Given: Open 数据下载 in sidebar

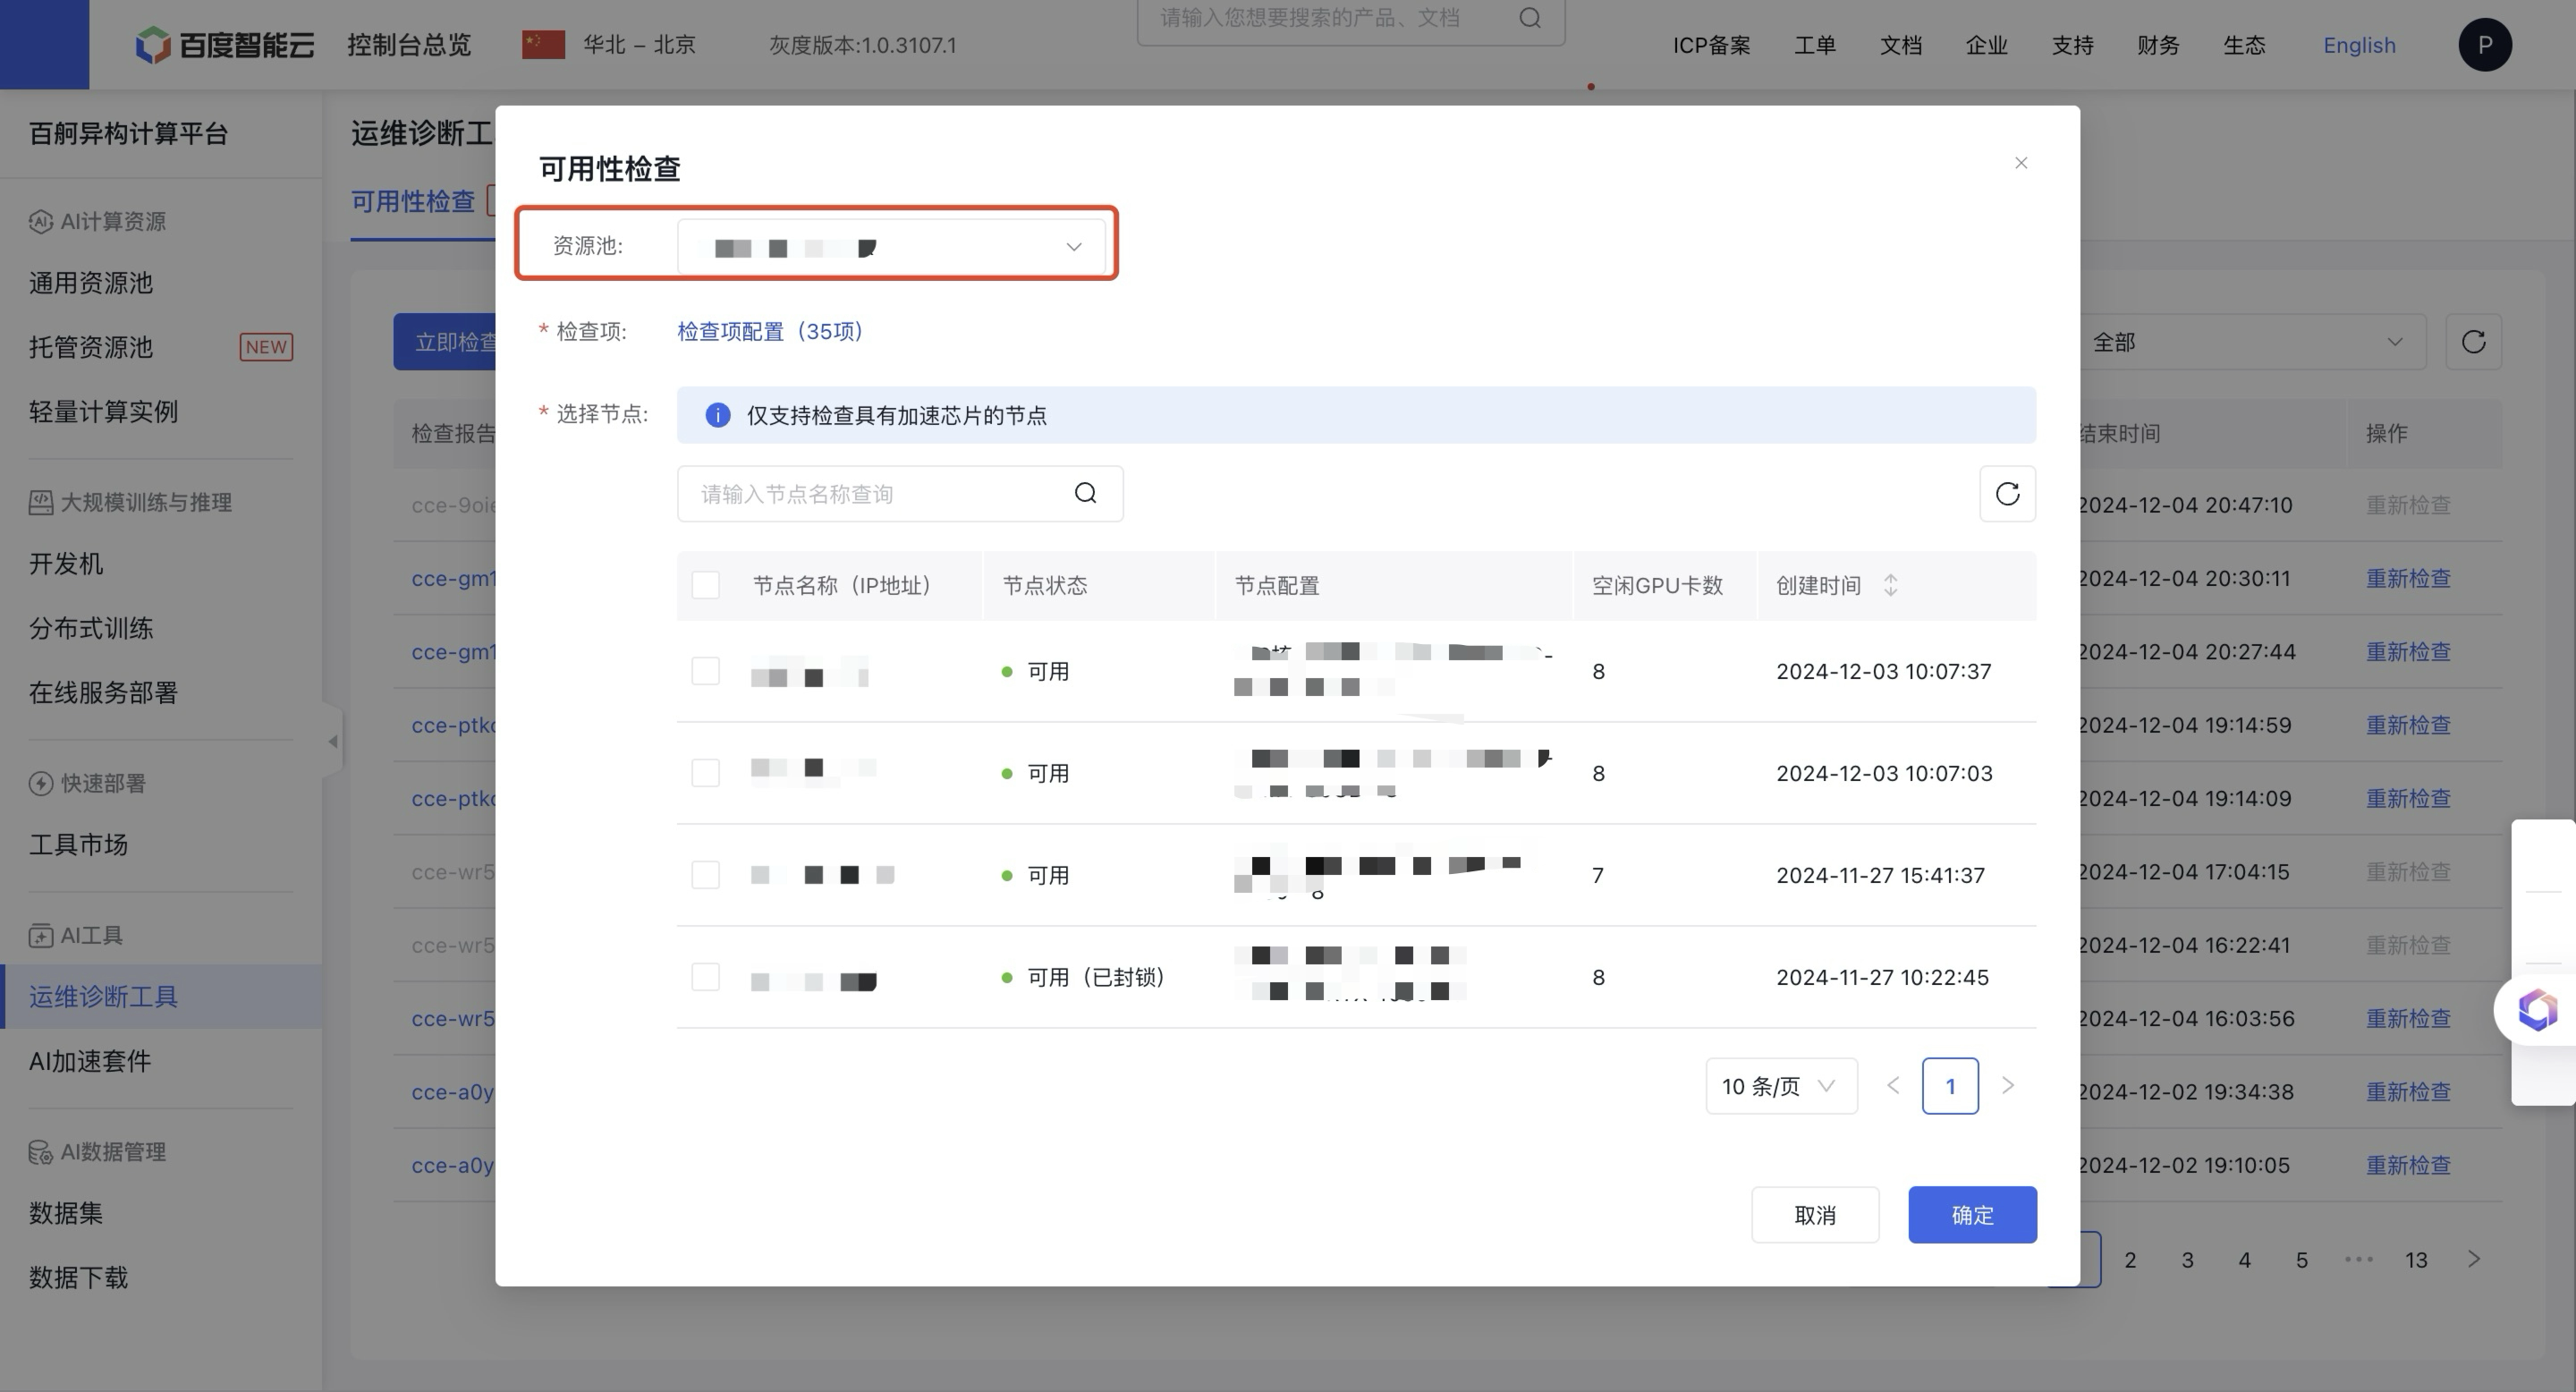Looking at the screenshot, I should pos(78,1277).
